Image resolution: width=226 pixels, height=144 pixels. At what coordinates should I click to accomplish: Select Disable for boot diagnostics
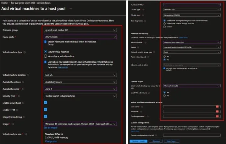[x=164, y=27]
